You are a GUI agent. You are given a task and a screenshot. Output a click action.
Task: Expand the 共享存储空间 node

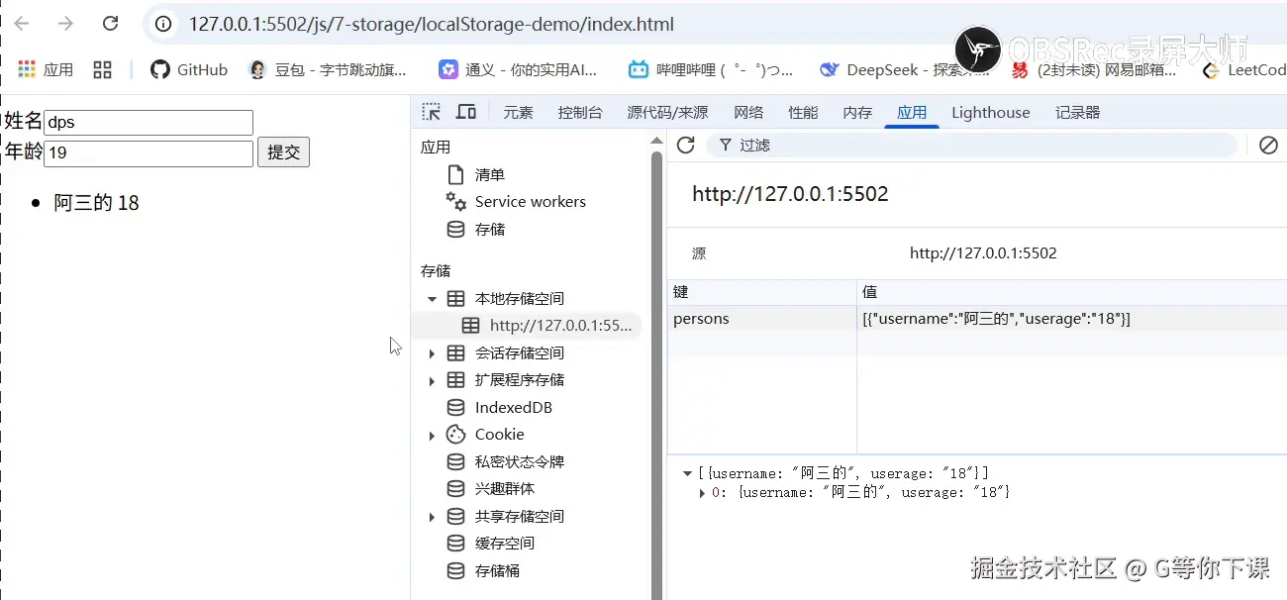tap(432, 517)
